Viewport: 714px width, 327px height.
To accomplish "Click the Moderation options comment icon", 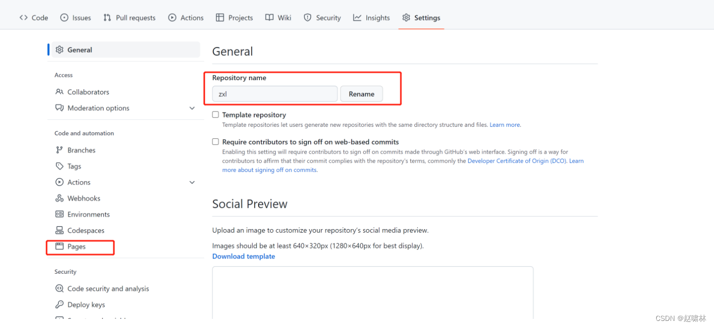I will tap(59, 108).
